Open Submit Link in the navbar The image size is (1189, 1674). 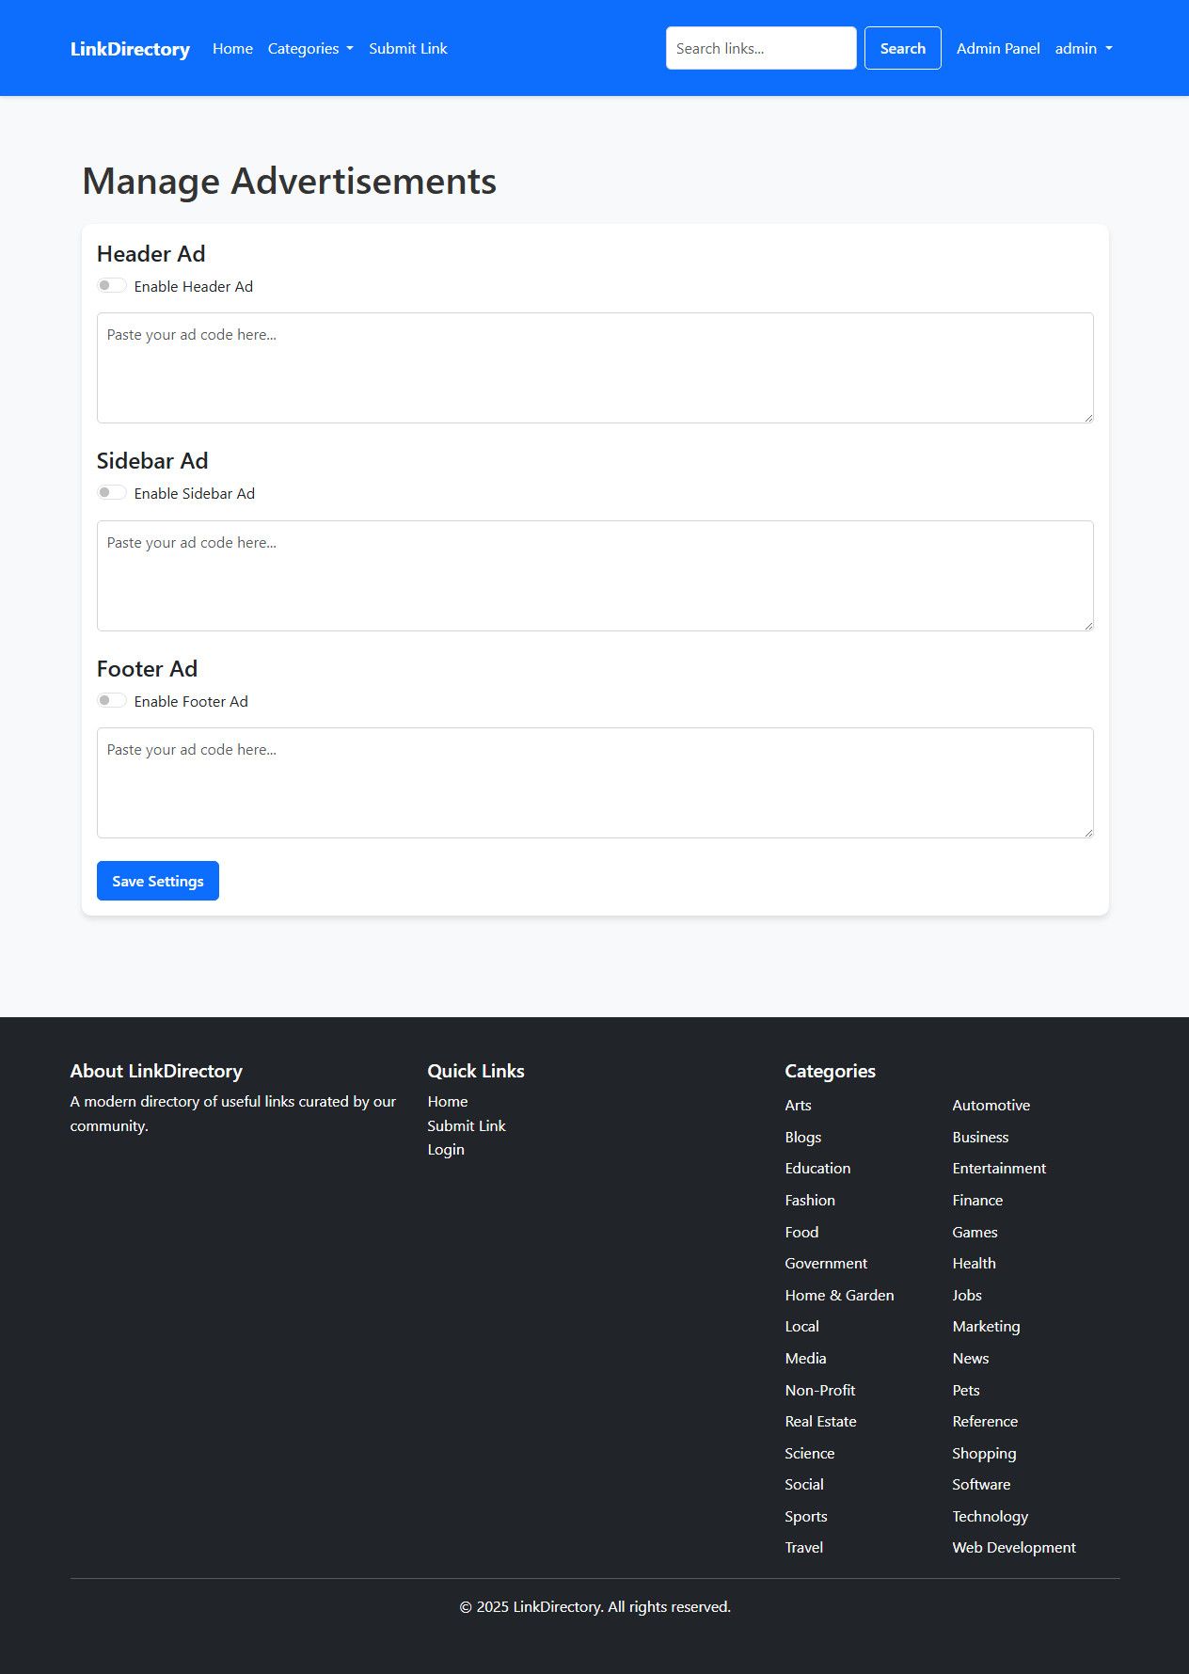407,49
